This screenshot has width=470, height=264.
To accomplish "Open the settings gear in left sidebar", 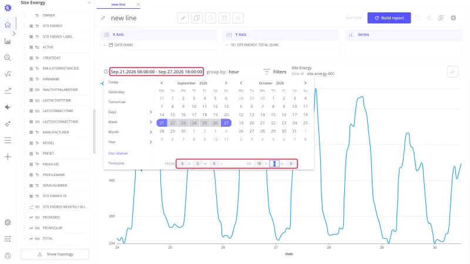I will click(x=8, y=222).
